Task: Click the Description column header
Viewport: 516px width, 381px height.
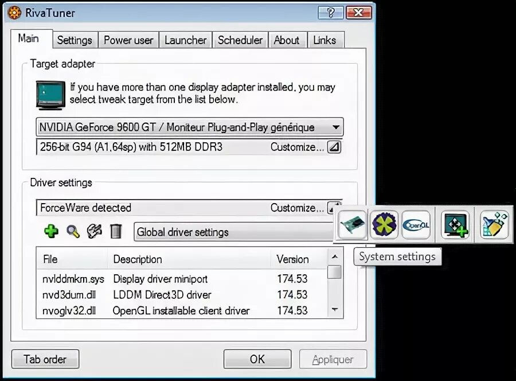Action: coord(189,259)
